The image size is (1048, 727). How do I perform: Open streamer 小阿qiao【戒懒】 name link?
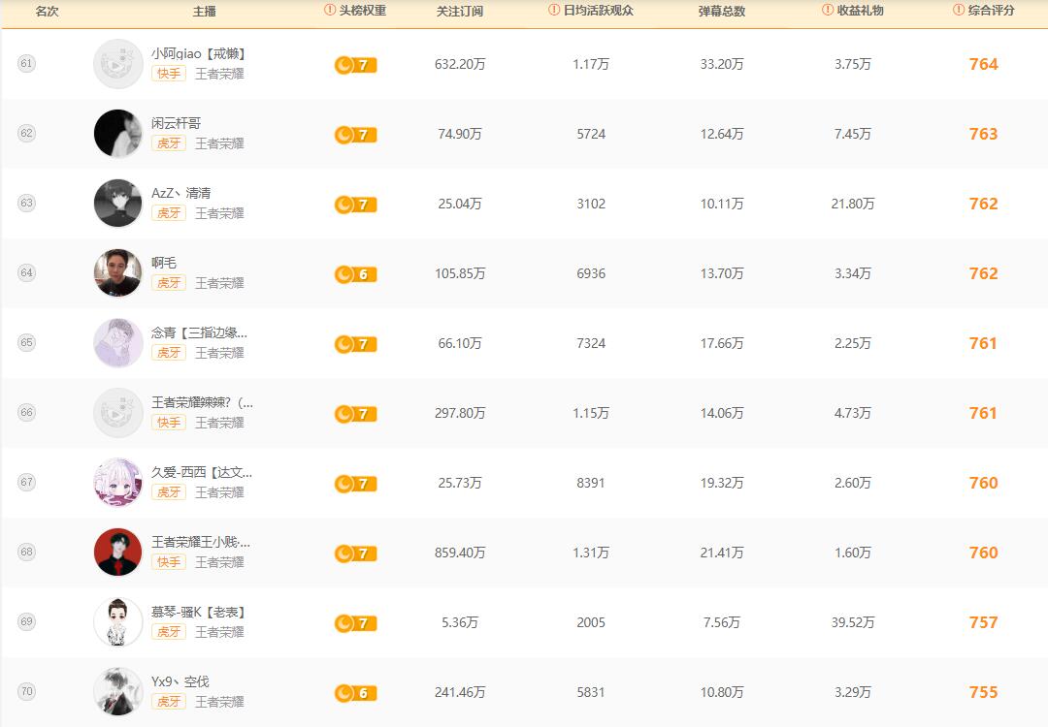pos(199,54)
